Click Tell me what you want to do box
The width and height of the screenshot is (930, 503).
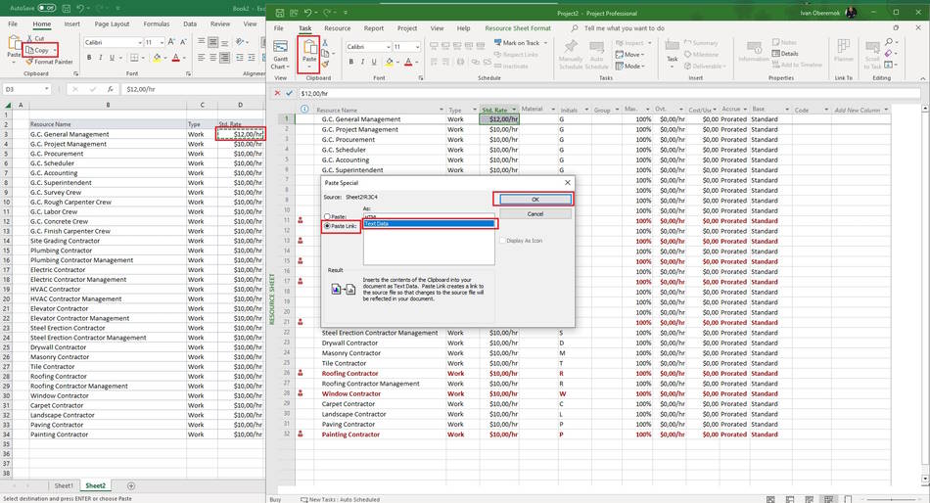(x=624, y=27)
